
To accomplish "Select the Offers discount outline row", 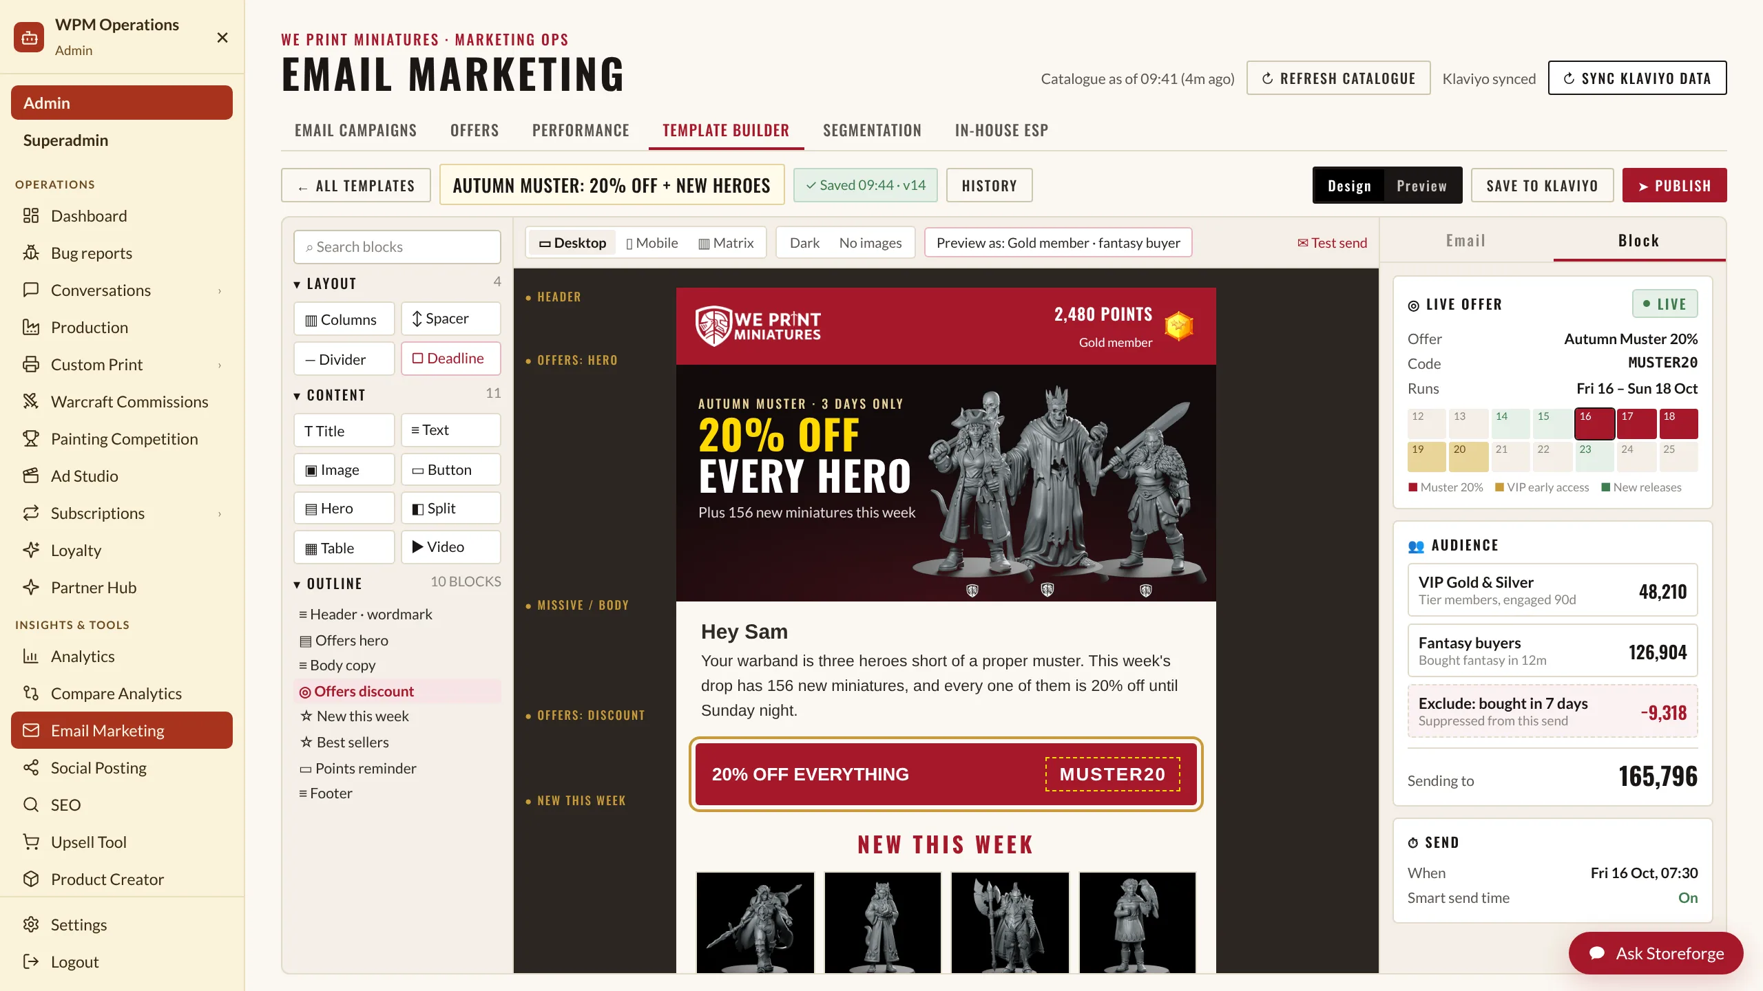I will click(x=397, y=691).
